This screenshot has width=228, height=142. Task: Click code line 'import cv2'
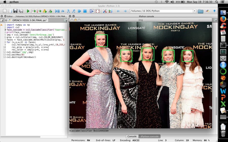13,27
